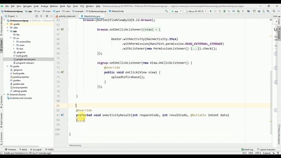Click the Profile app gauge icon
This screenshot has height=158, width=281.
(x=234, y=11)
